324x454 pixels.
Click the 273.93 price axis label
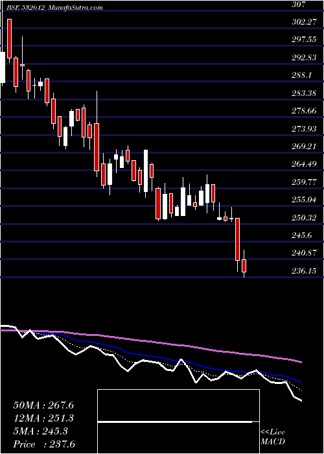point(305,128)
